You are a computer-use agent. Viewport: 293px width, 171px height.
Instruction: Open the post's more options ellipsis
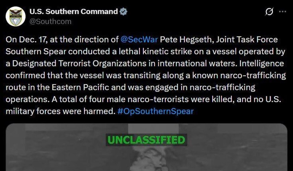coord(282,12)
